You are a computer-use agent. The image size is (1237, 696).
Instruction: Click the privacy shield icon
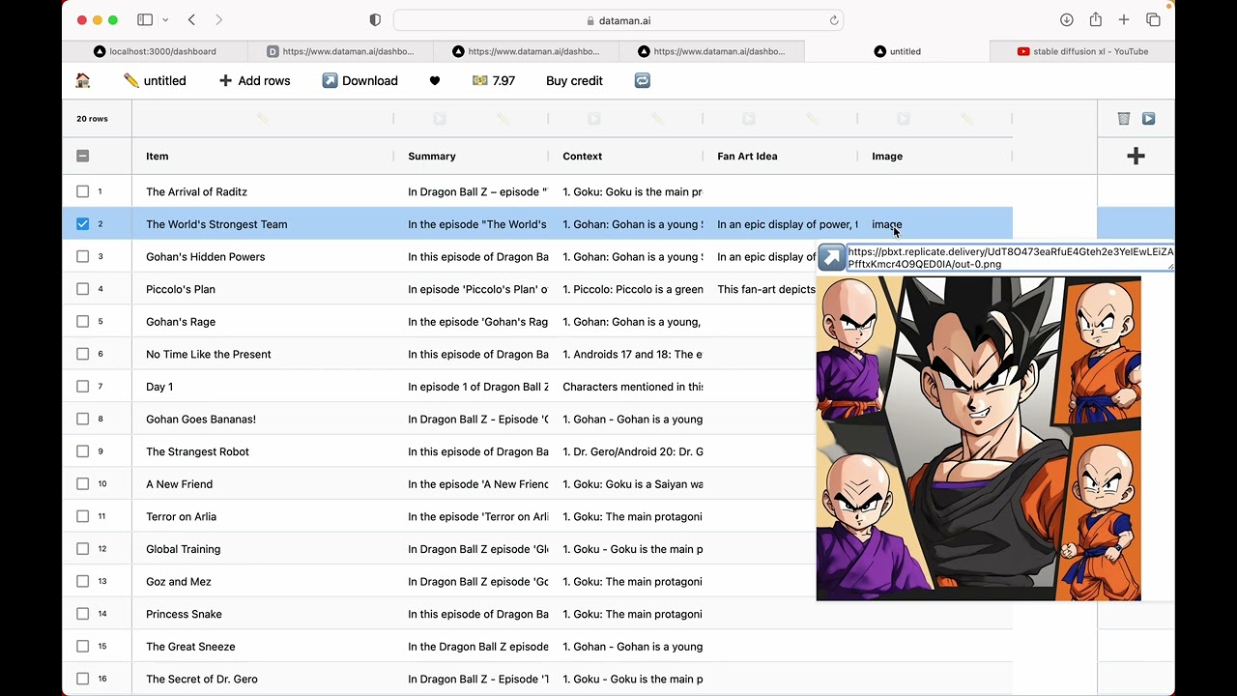375,20
